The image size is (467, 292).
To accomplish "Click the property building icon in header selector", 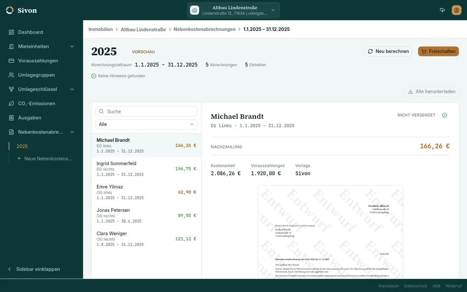I will (194, 10).
